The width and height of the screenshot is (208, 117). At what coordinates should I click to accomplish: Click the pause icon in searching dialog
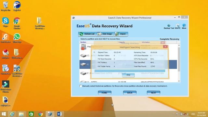click(x=94, y=52)
